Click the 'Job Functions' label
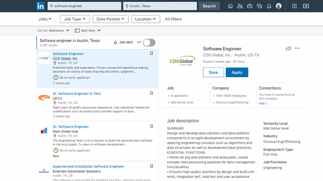The width and height of the screenshot is (323, 181). pyautogui.click(x=275, y=162)
